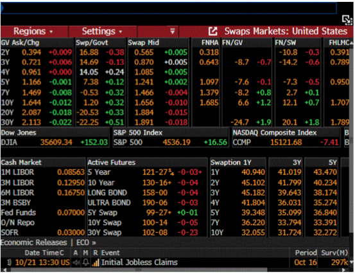Expand the unlabeled red filter dropdown arrow
Image resolution: width=355 pixels, height=274 pixels.
tap(172, 32)
